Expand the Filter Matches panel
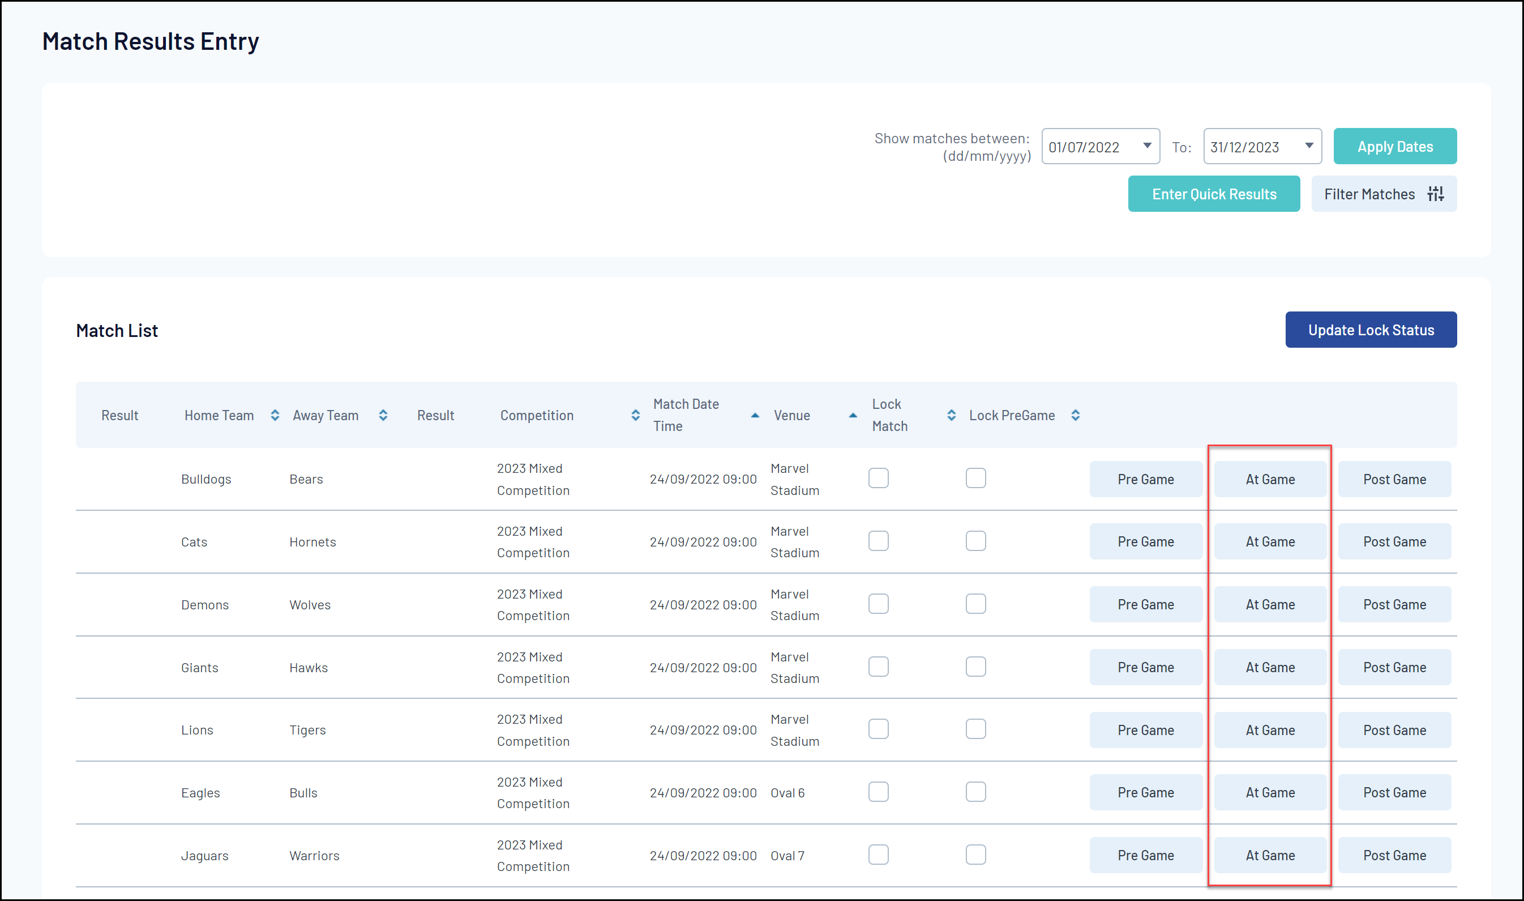 1383,194
